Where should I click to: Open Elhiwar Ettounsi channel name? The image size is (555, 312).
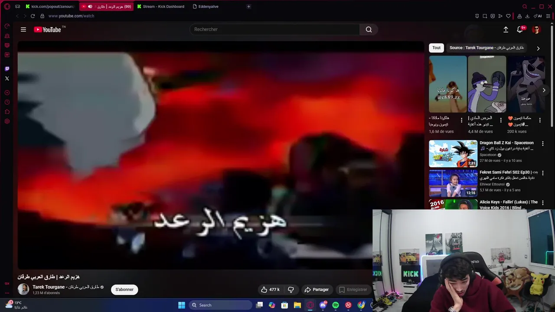[x=492, y=184]
